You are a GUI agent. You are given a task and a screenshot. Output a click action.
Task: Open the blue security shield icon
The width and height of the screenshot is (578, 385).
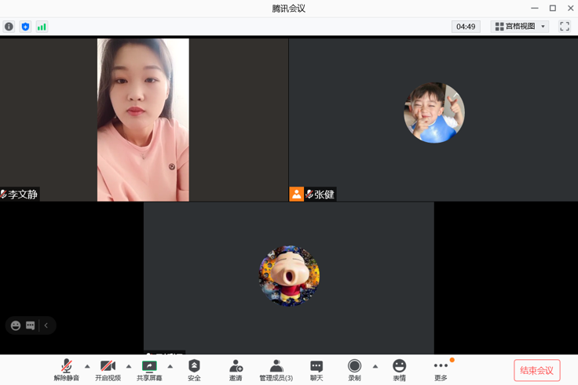[25, 27]
